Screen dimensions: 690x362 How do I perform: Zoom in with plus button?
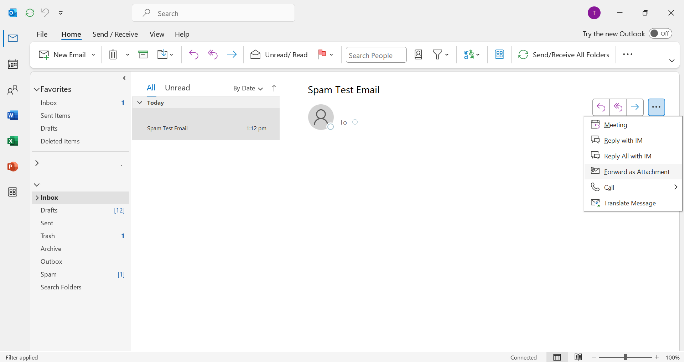pyautogui.click(x=657, y=357)
